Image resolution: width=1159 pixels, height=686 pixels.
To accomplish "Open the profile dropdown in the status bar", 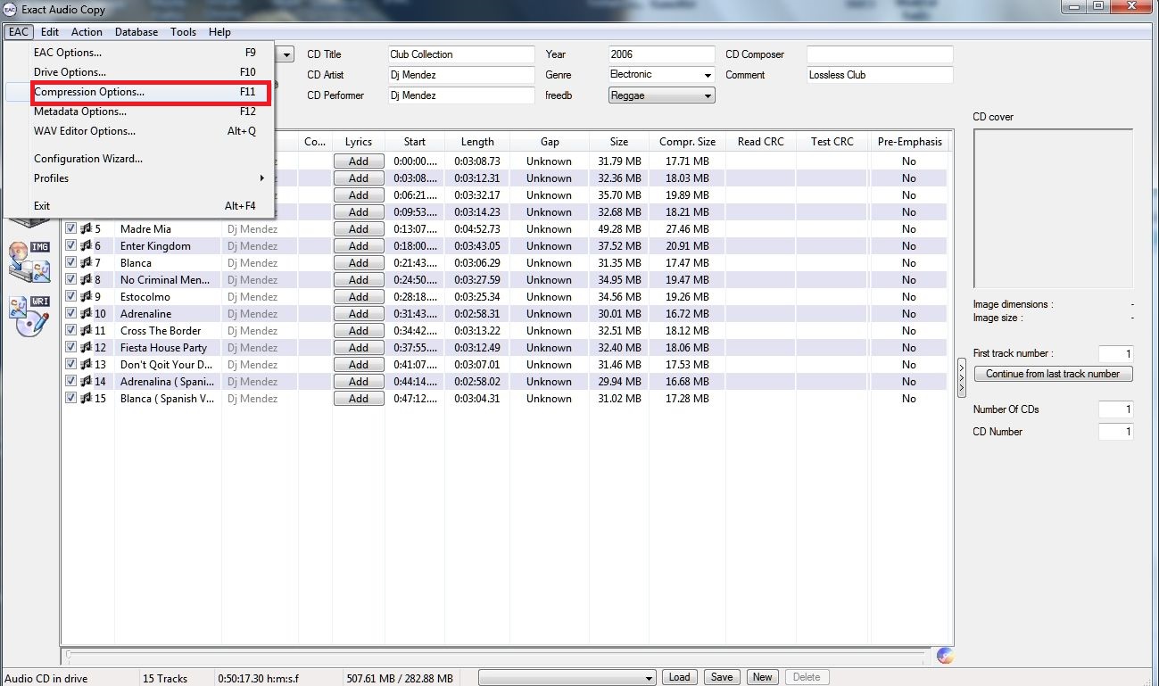I will [x=567, y=678].
